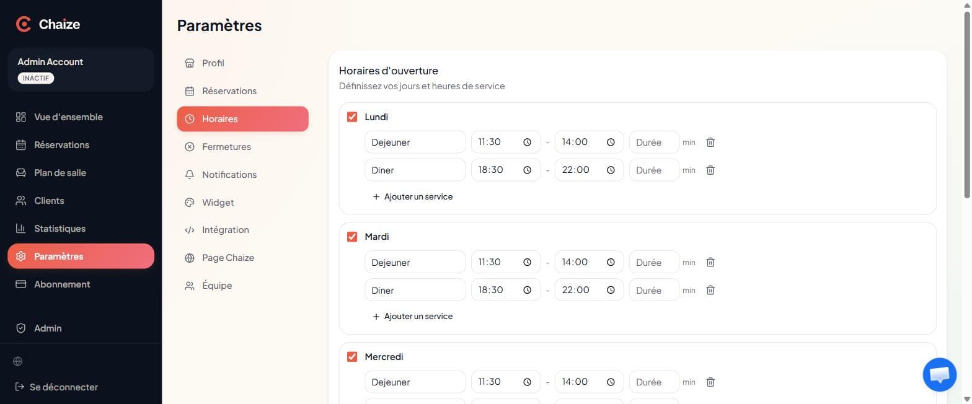This screenshot has width=972, height=404.
Task: Click Durée field for Lundi Diner
Action: pyautogui.click(x=654, y=170)
